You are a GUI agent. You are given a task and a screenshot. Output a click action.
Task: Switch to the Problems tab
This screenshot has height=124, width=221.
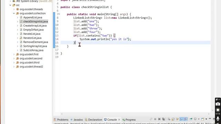pos(61,120)
